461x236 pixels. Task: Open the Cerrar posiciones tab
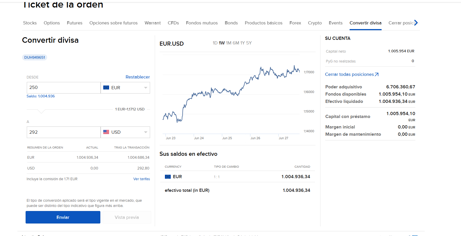[401, 23]
